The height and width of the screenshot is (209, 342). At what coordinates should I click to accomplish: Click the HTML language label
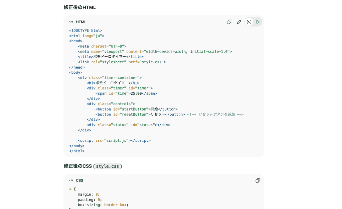coord(81,22)
